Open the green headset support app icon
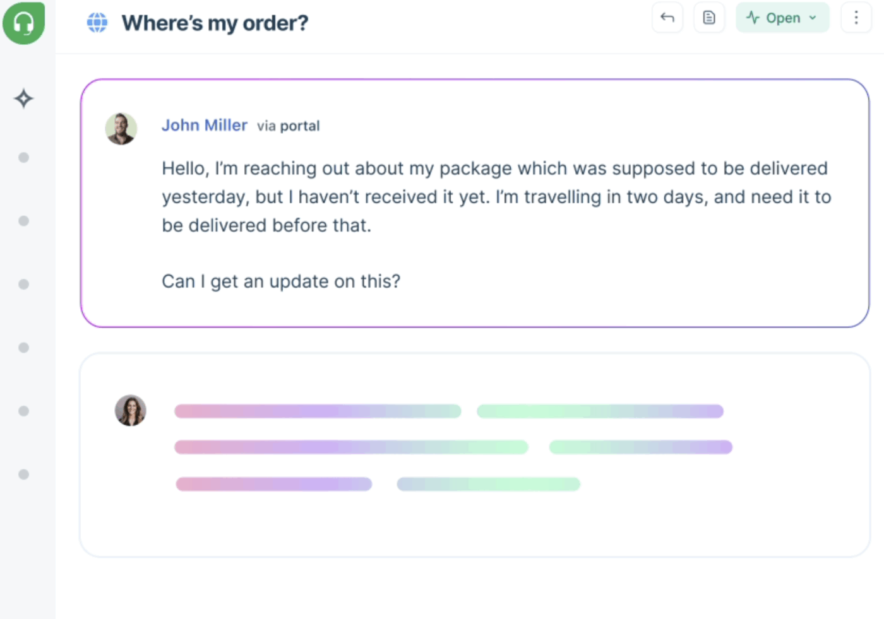Viewport: 884px width, 619px height. pyautogui.click(x=24, y=23)
